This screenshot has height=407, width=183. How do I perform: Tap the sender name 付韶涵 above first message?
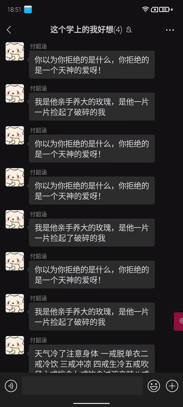coord(38,46)
